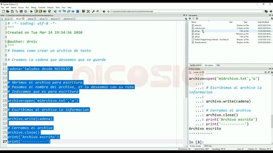Open p01.py in File explorer
This screenshot has width=273, height=153.
[x=197, y=31]
